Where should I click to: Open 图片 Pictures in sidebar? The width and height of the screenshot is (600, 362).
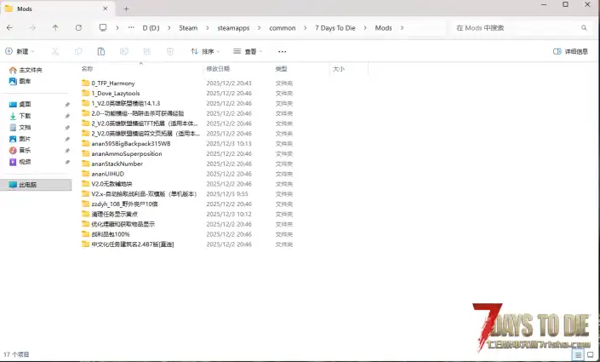[20, 139]
